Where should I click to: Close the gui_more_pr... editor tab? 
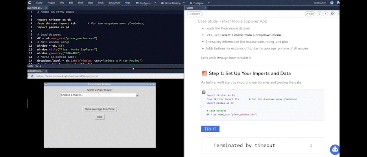point(47,8)
